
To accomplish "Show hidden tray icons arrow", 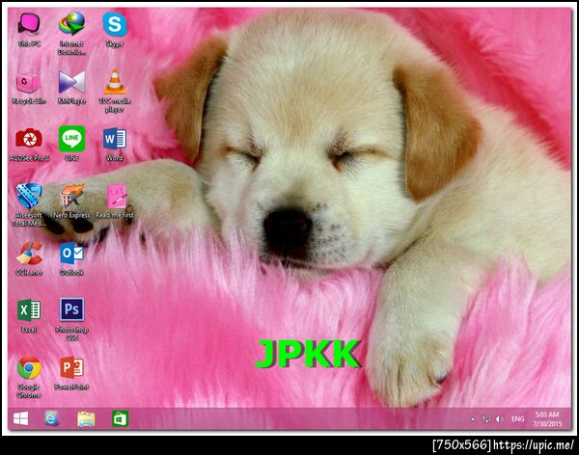I will click(473, 419).
